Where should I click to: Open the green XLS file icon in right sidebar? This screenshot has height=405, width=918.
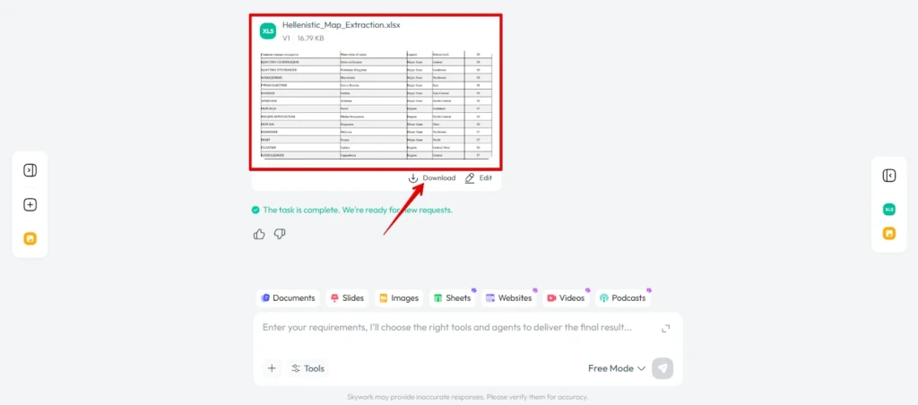pyautogui.click(x=888, y=210)
